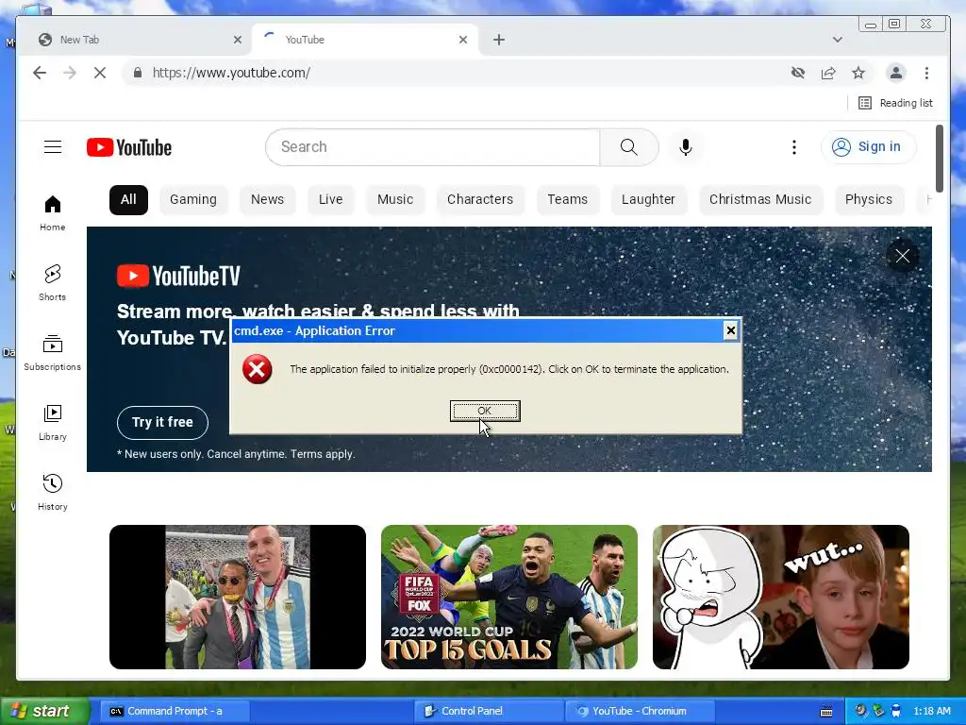Open the World Cup Top 15 Goals thumbnail

point(508,597)
